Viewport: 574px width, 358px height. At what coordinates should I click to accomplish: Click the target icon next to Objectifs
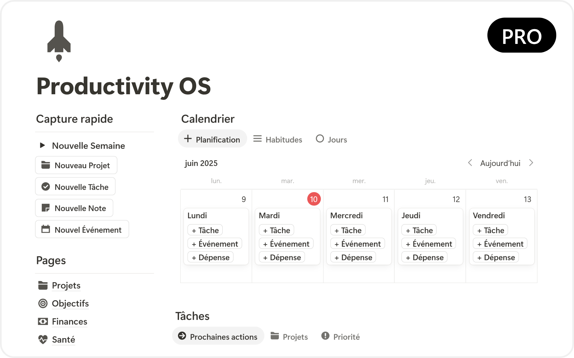43,303
